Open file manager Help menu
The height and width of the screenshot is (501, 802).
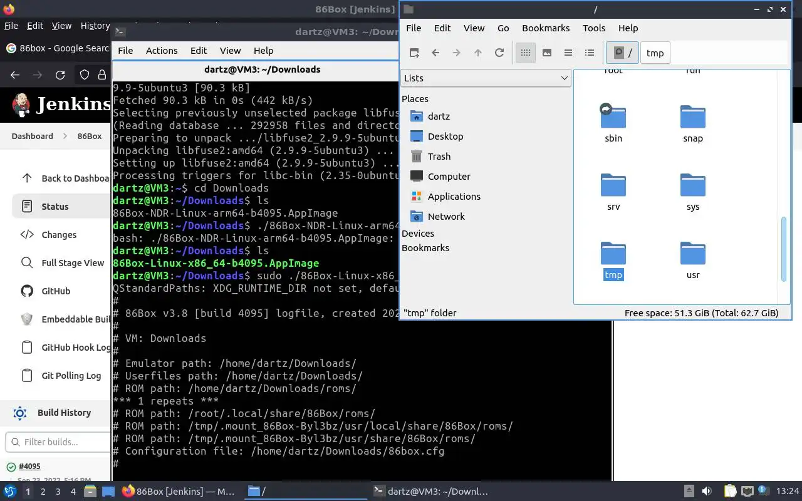[x=628, y=28]
